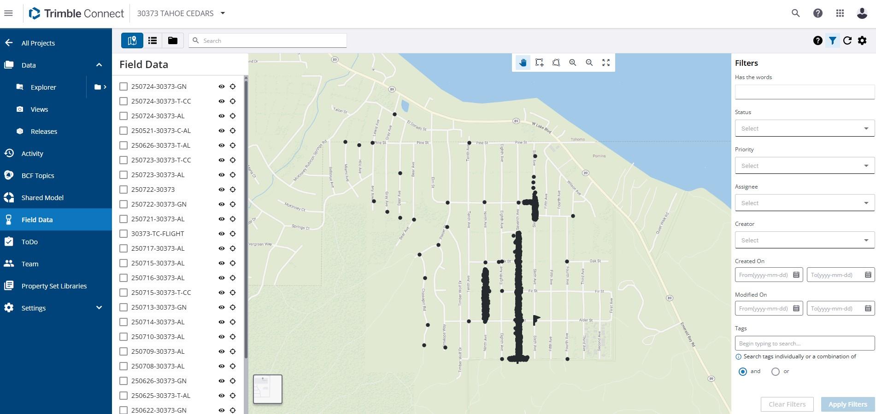Open the 30373 TAHOE CEDARS project dropdown
Viewport: 876px width, 414px height.
(x=223, y=13)
